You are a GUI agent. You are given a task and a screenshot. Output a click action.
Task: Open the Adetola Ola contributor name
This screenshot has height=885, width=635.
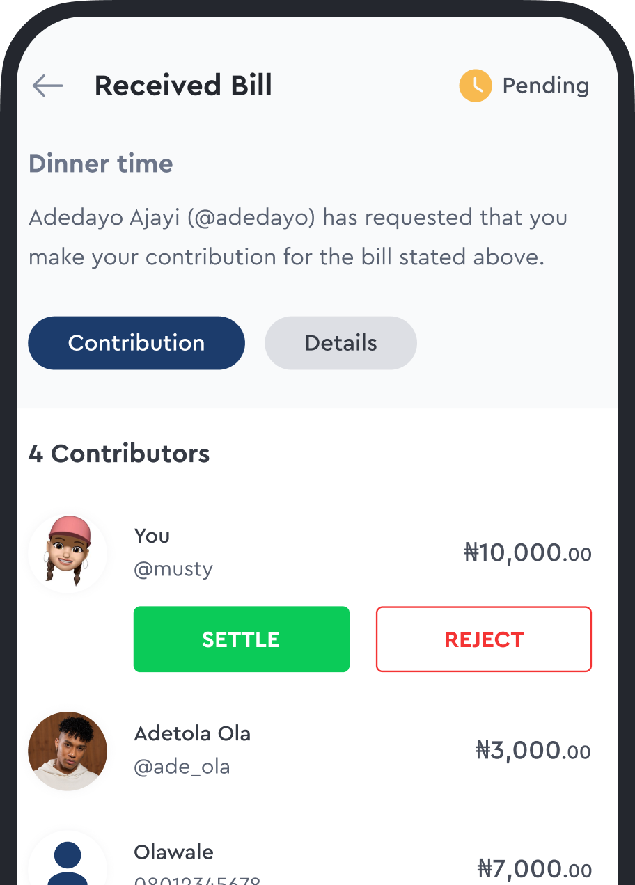(x=192, y=733)
